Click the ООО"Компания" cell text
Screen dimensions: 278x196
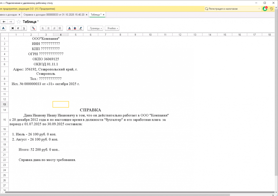(x=46, y=39)
